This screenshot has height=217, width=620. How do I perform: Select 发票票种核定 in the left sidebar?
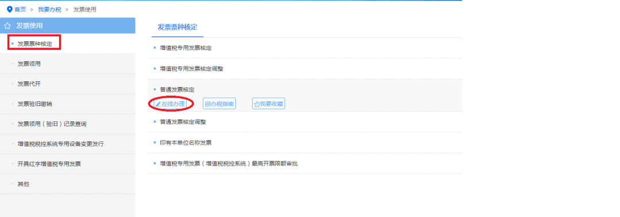(x=35, y=44)
